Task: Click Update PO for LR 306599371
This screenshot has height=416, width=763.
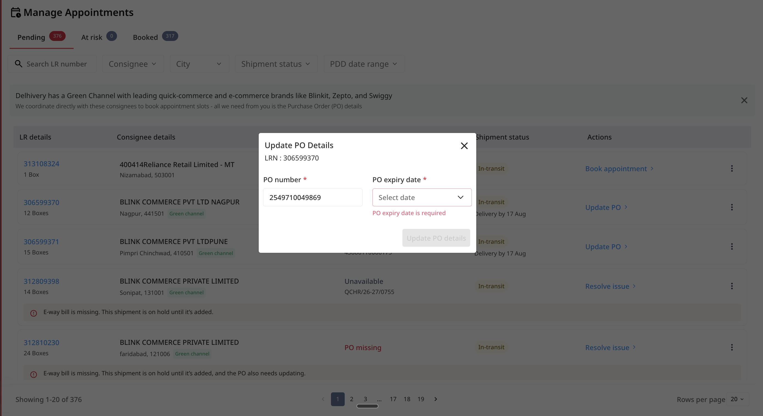Action: pos(606,246)
